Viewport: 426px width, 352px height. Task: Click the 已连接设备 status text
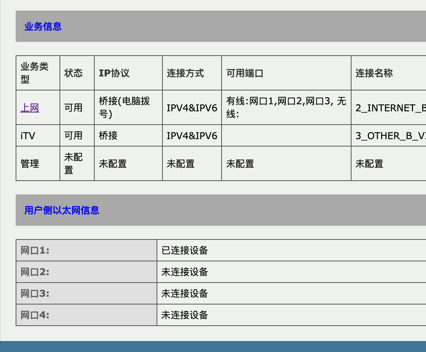[184, 250]
